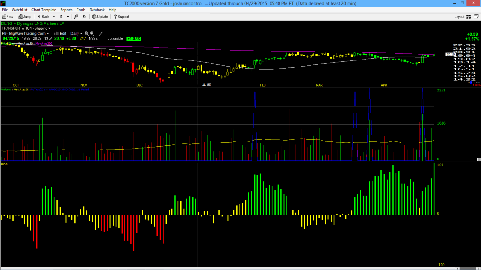The height and width of the screenshot is (270, 481).
Task: Change the Daily timeframe dropdown
Action: click(77, 34)
